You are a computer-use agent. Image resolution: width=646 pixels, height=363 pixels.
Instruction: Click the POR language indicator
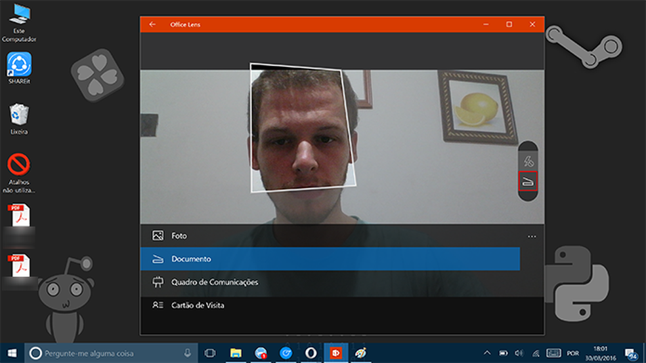[572, 353]
